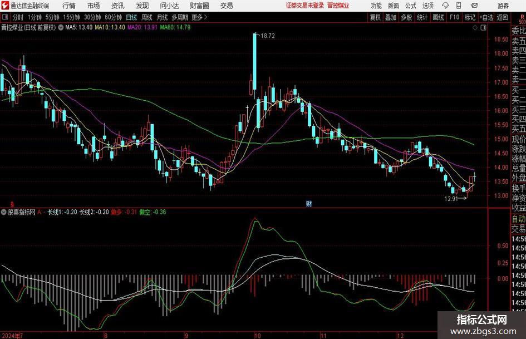Click the 做空: -0.36 value
Screen dimensions: 526x339
point(153,212)
